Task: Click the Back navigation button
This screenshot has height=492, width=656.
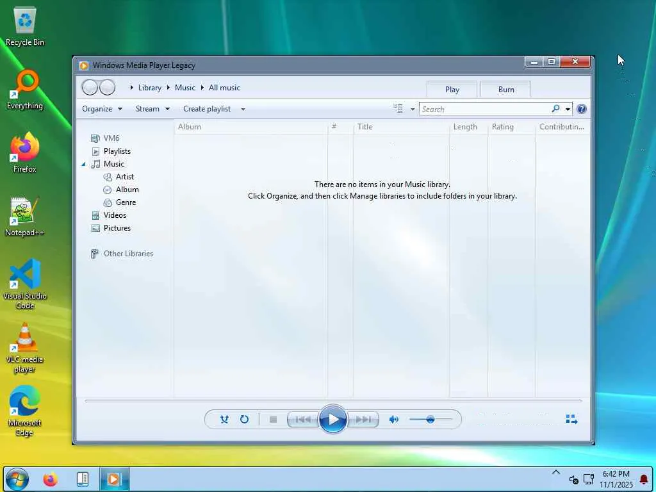Action: [90, 87]
